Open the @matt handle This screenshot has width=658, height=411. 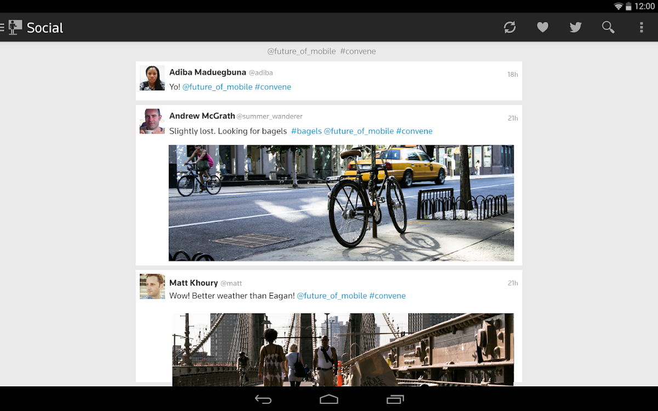point(231,283)
